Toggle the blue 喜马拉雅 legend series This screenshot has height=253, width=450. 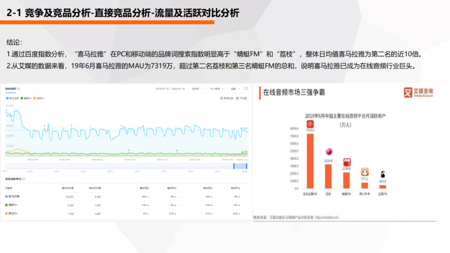point(12,98)
